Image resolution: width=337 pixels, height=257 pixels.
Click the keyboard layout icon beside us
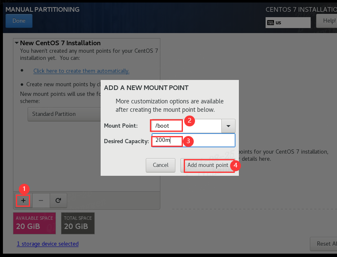pos(270,23)
